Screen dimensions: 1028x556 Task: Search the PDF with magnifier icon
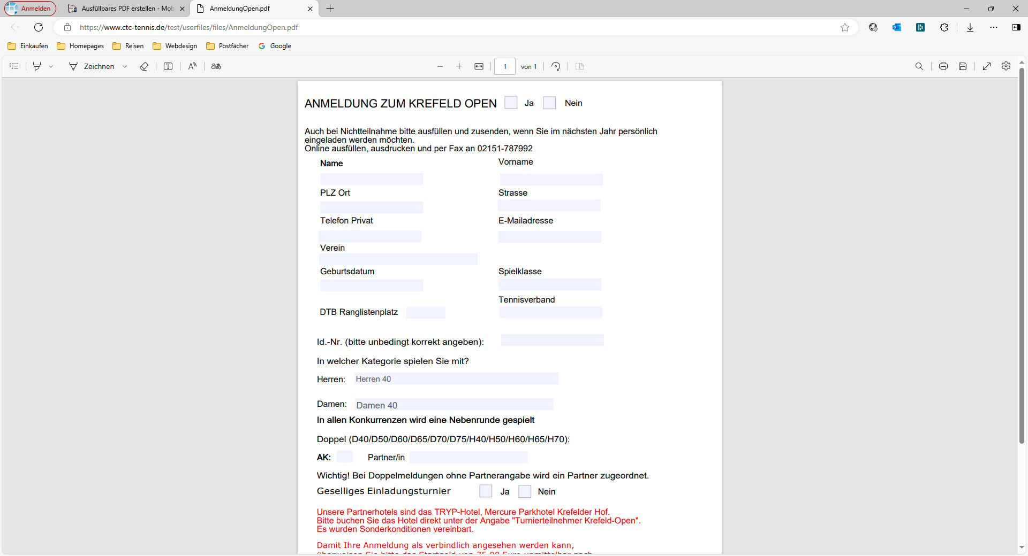point(919,66)
